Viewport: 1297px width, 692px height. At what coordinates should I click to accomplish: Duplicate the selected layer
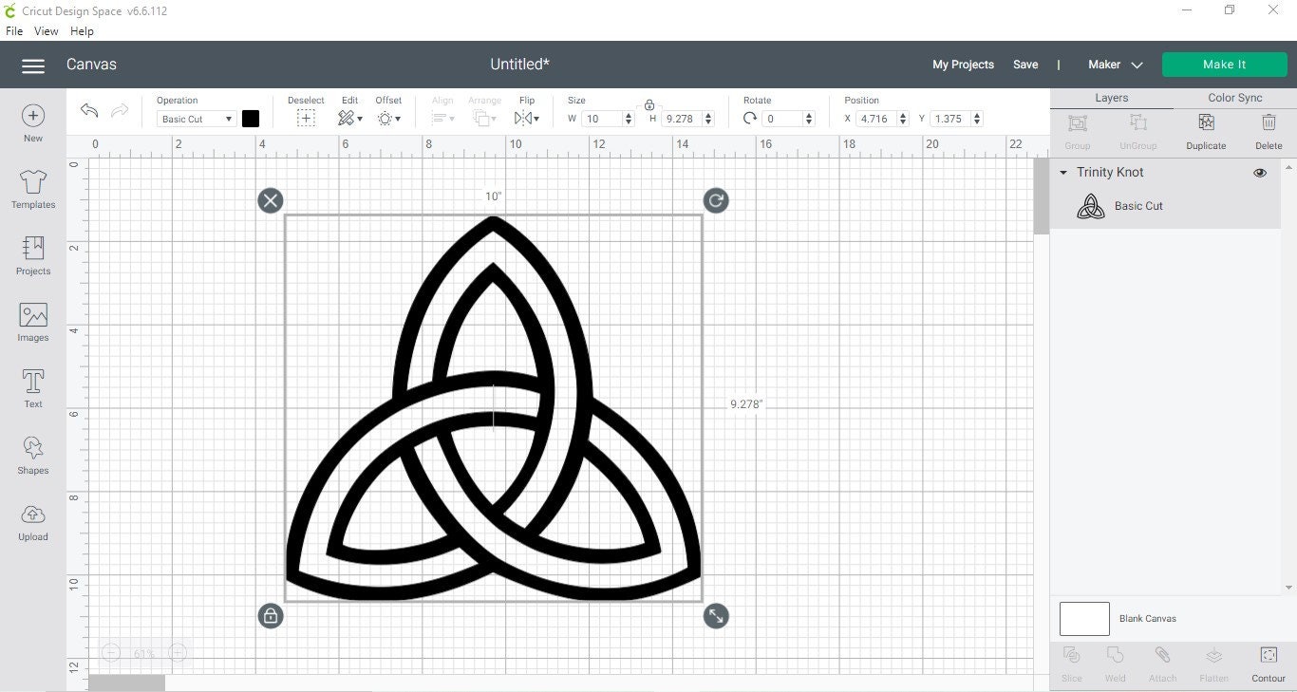point(1206,130)
